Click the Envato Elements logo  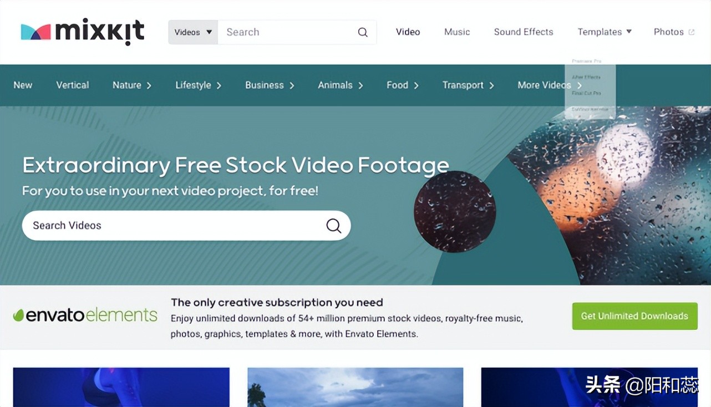coord(85,316)
